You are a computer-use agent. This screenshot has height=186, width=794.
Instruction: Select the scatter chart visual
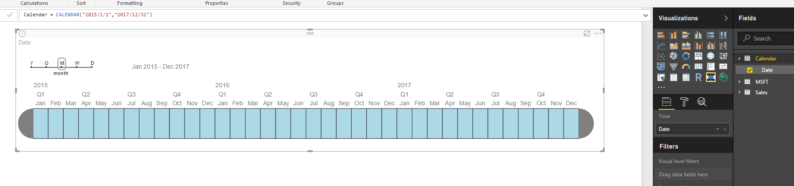[x=661, y=56]
